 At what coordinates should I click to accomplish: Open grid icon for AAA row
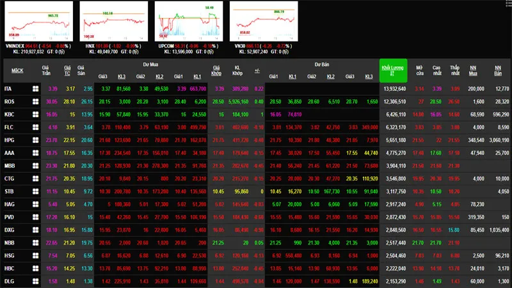click(35, 153)
